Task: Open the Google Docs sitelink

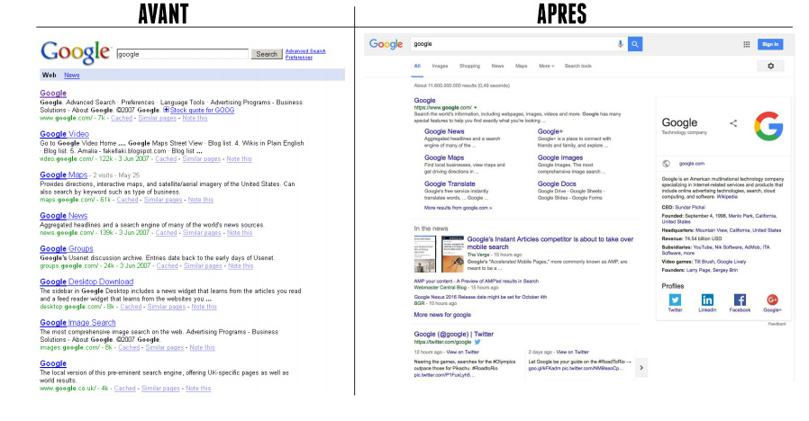Action: (x=557, y=184)
